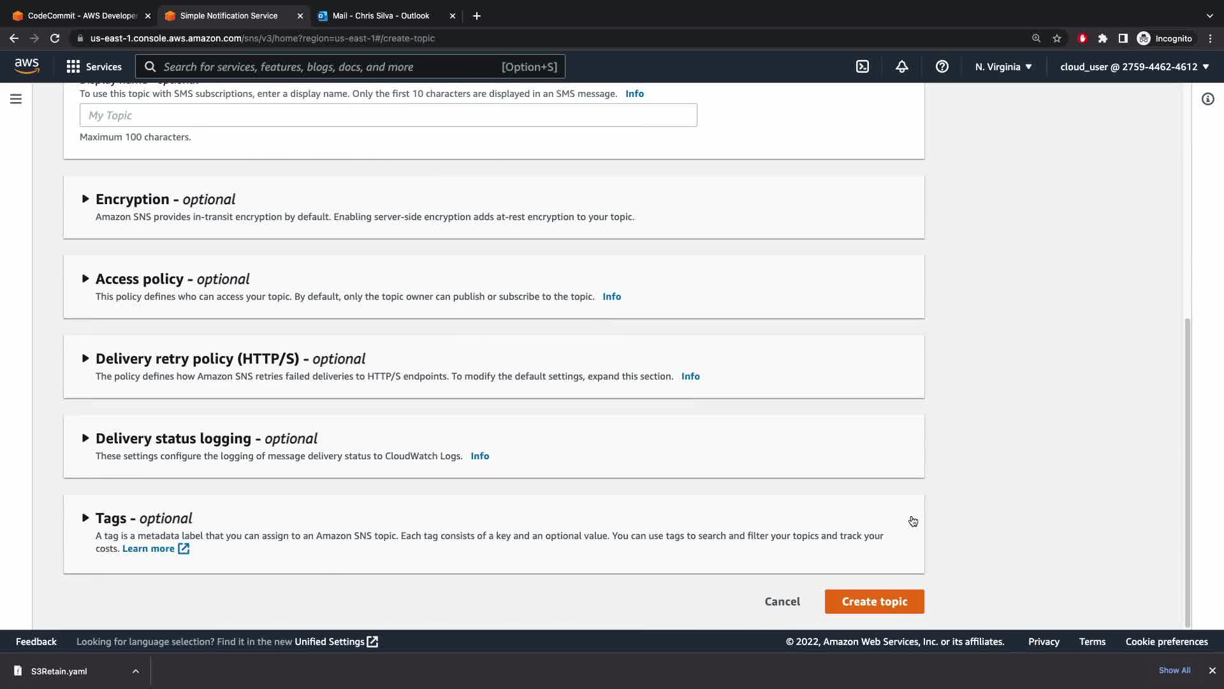Open the cloud_user account dropdown
Viewport: 1224px width, 689px height.
coord(1134,66)
